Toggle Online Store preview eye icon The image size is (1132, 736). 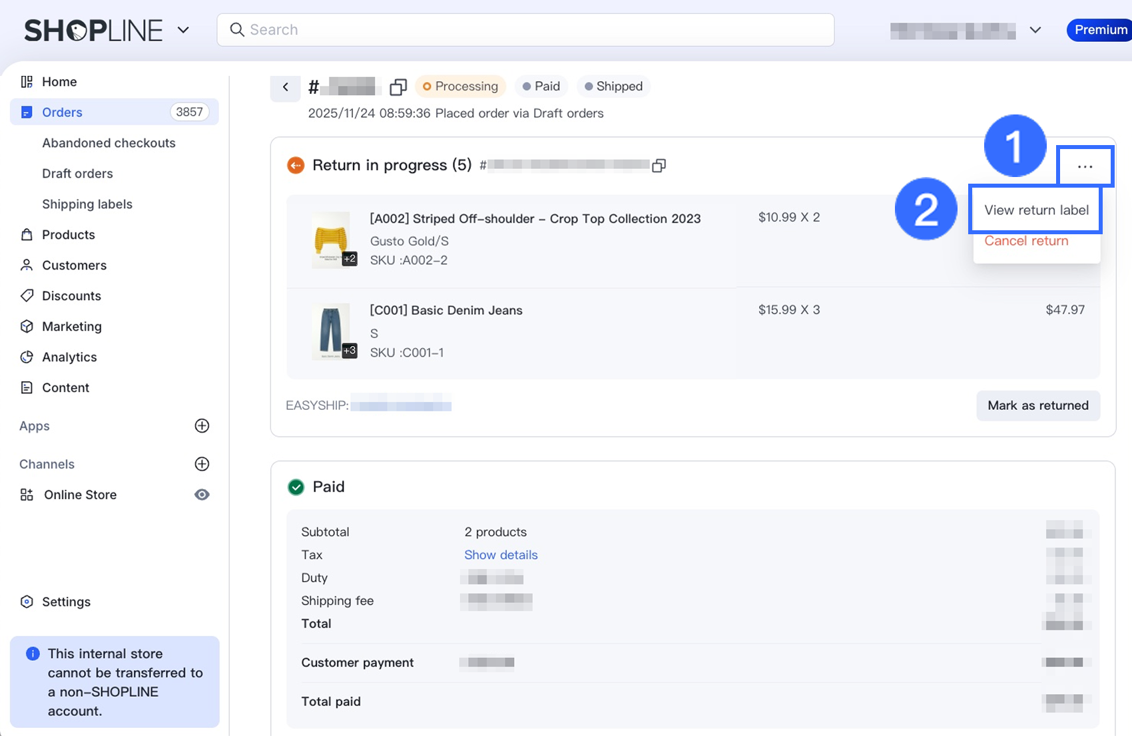(x=202, y=494)
